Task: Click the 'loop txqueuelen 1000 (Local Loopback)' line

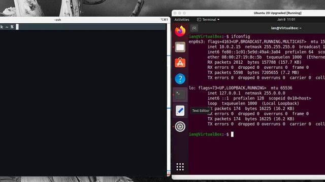Action: click(253, 103)
